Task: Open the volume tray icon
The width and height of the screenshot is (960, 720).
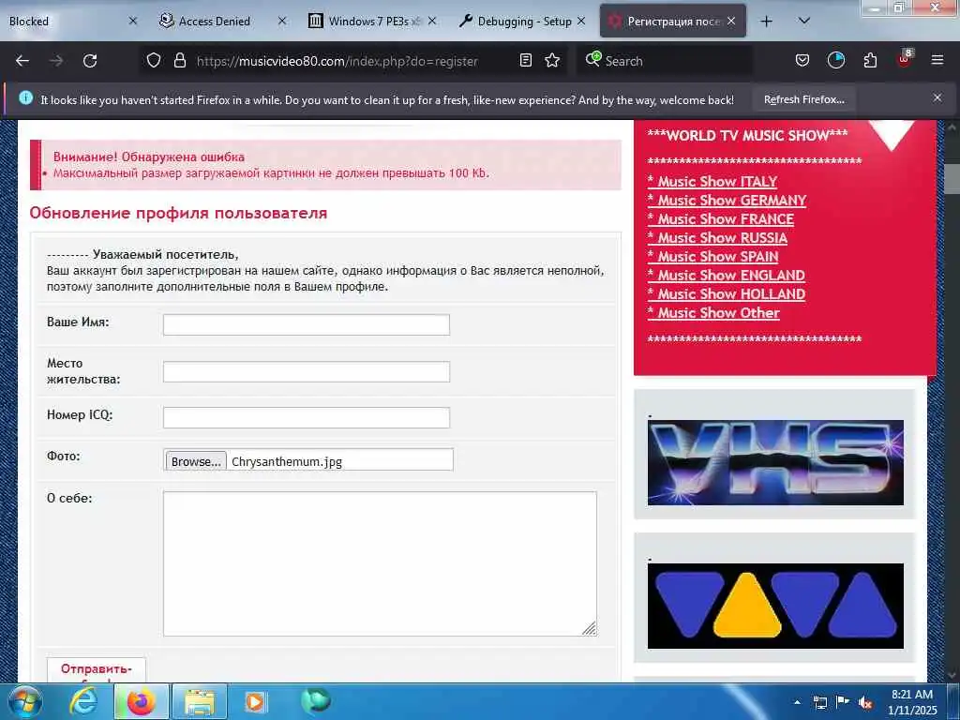Action: coord(865,702)
